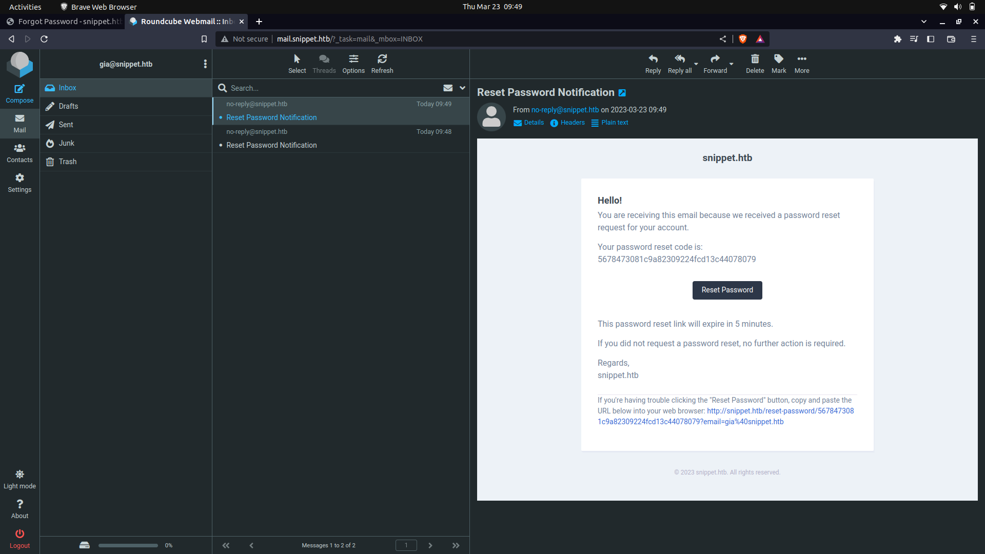Open the Compose new message screen
This screenshot has width=985, height=554.
click(19, 92)
